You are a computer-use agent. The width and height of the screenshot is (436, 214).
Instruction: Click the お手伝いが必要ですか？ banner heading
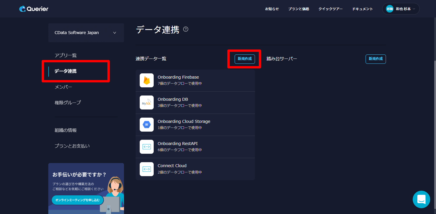[79, 175]
